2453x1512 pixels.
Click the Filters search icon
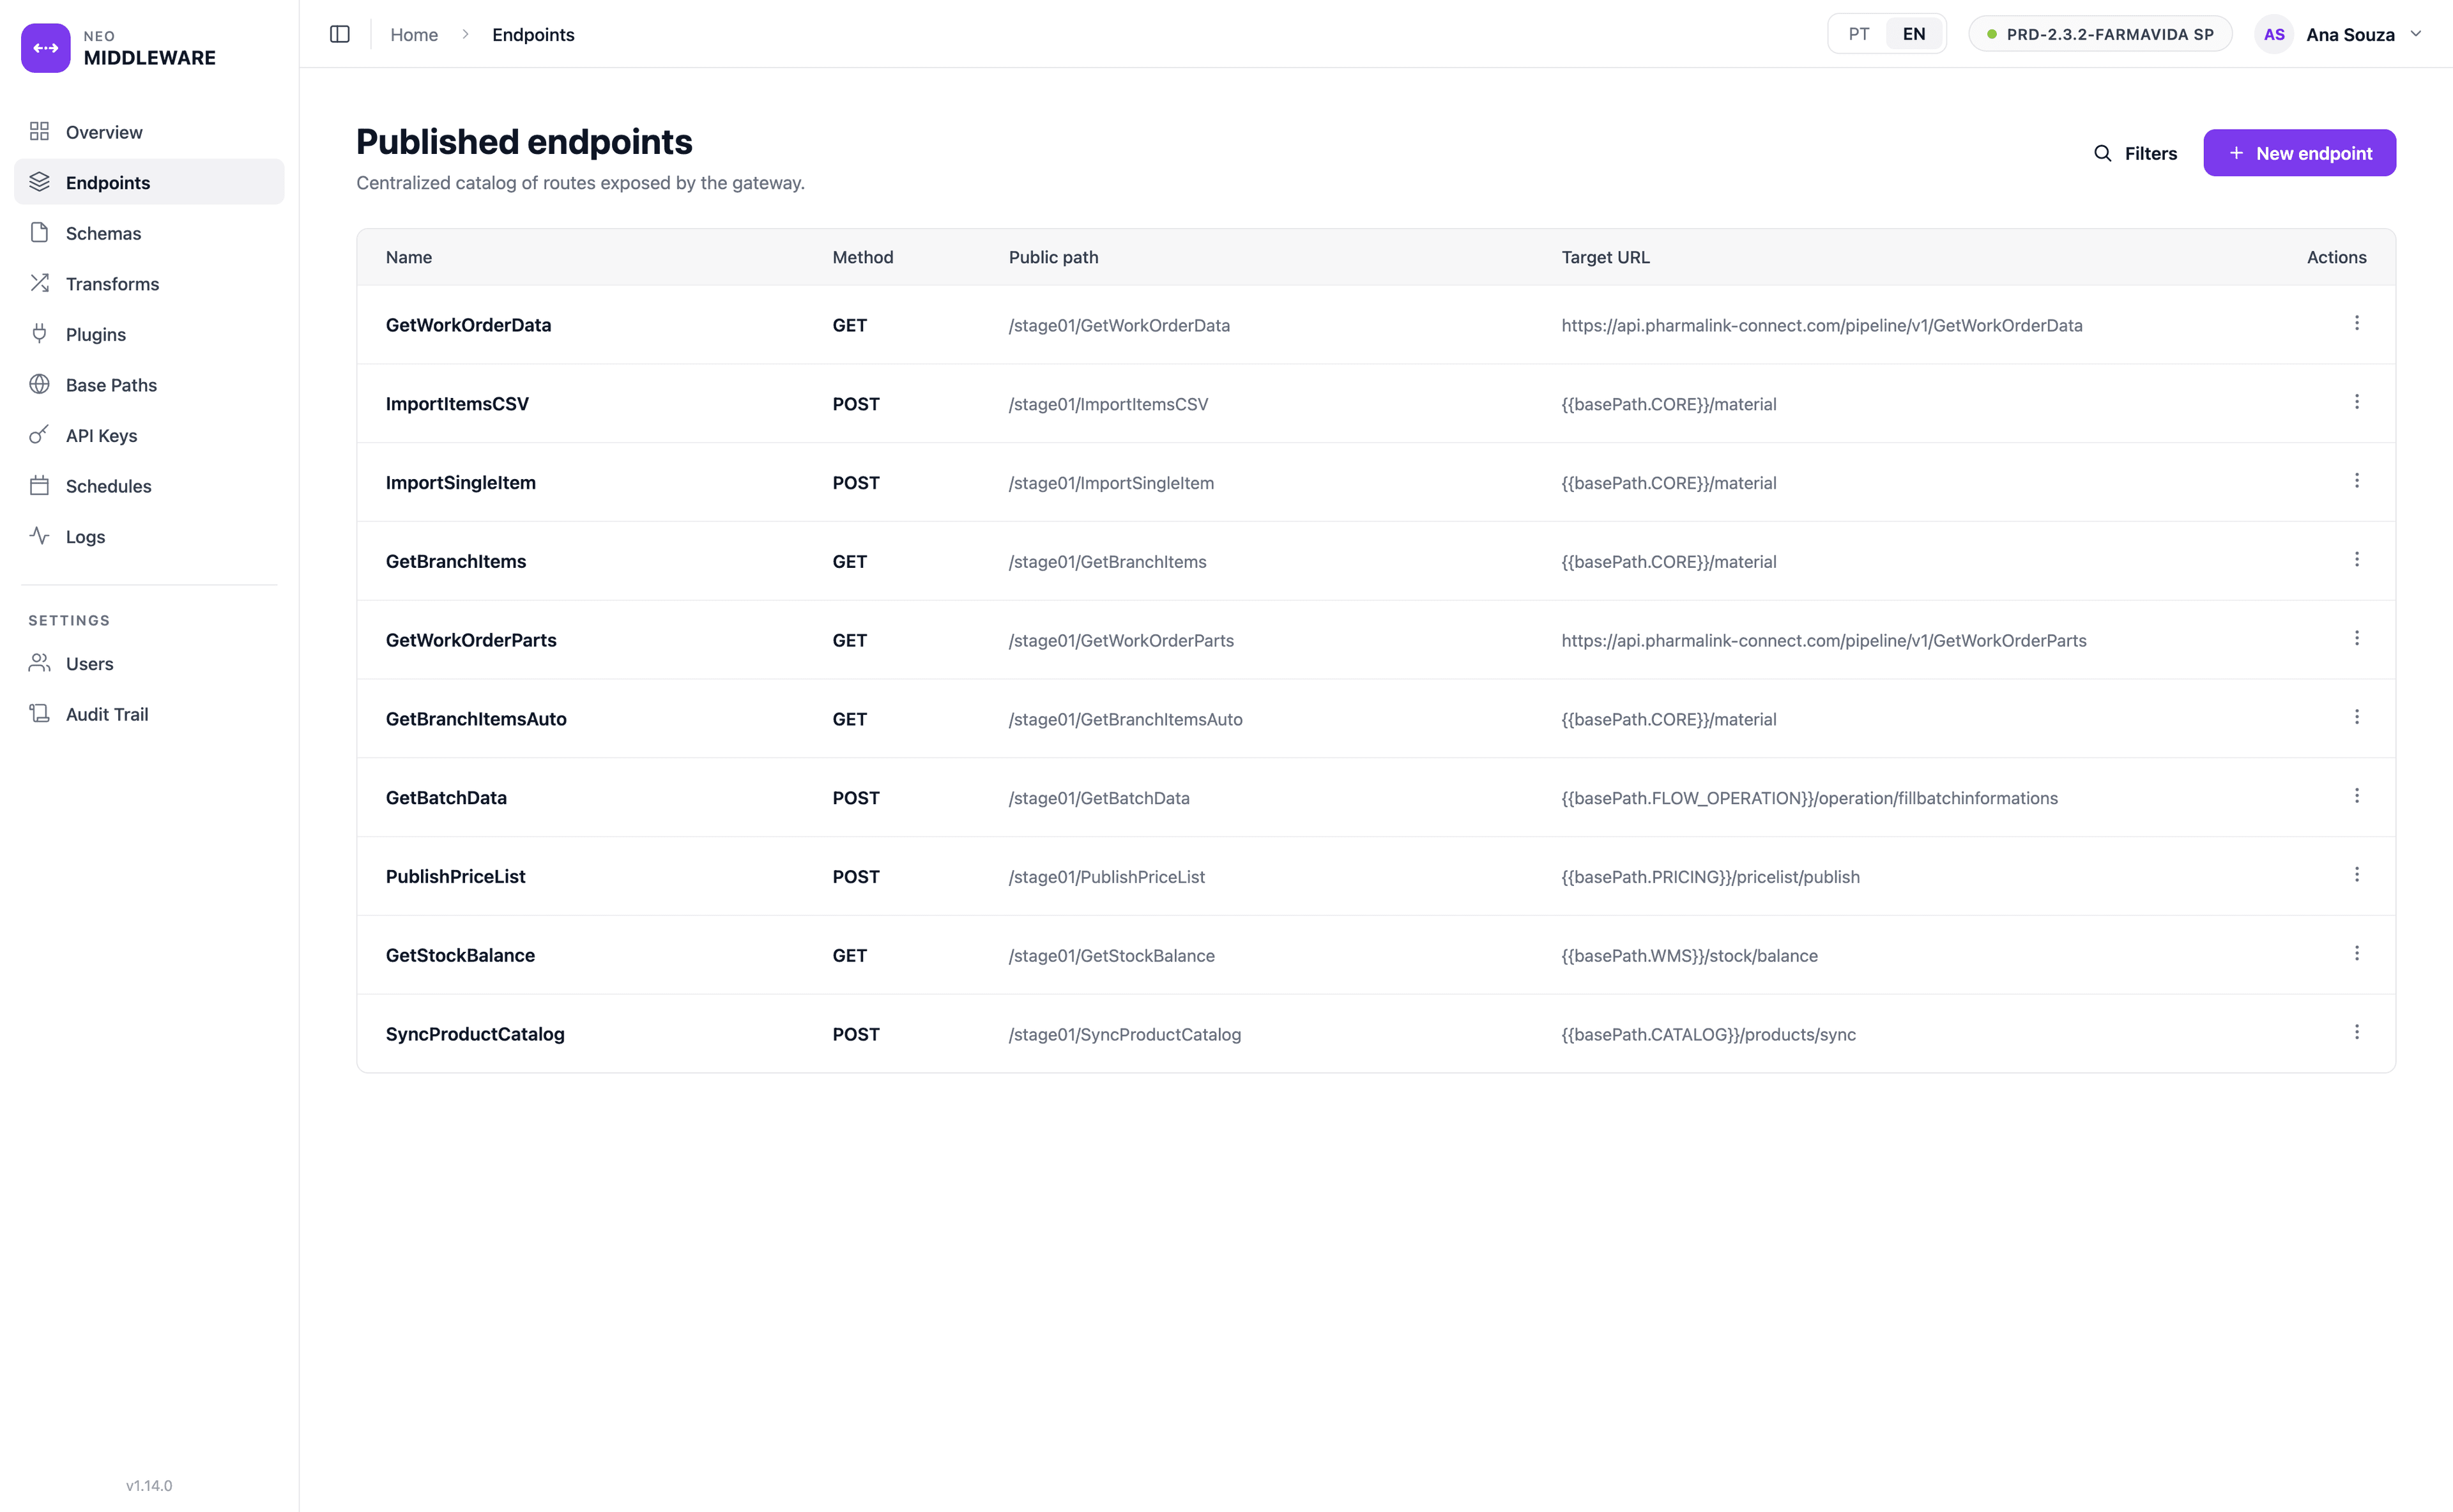(2103, 153)
